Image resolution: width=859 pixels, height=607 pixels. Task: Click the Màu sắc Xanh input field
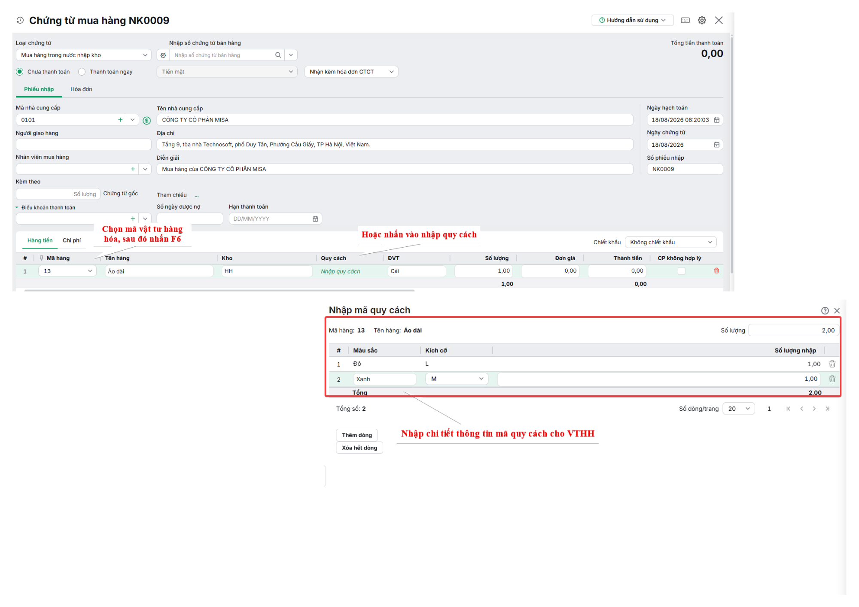click(384, 379)
